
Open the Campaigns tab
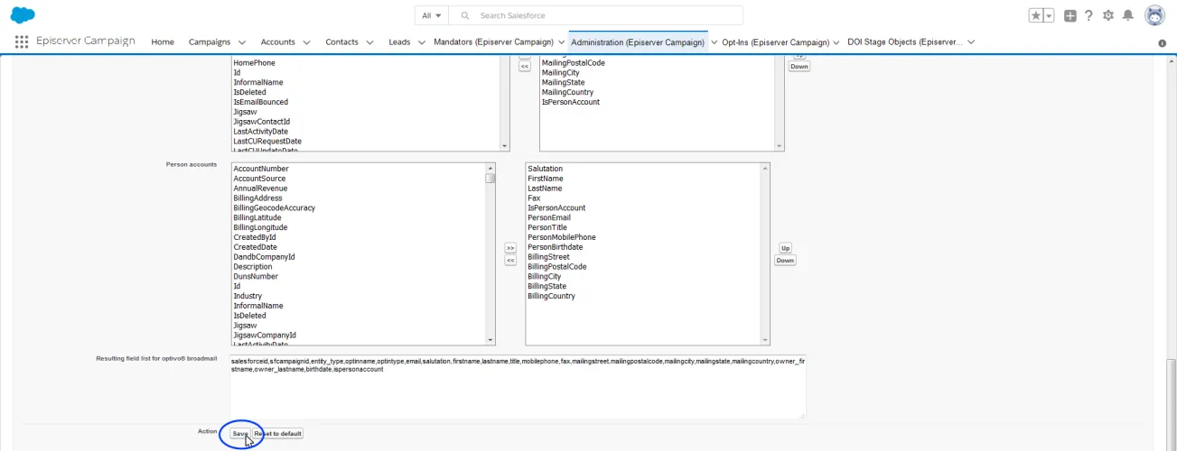click(x=210, y=41)
